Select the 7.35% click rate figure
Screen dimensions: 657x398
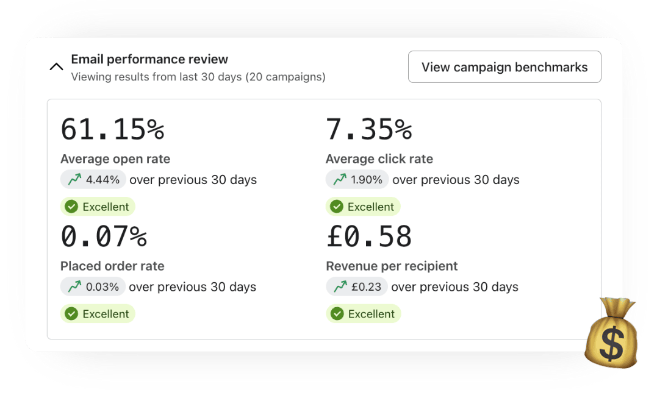pos(368,129)
